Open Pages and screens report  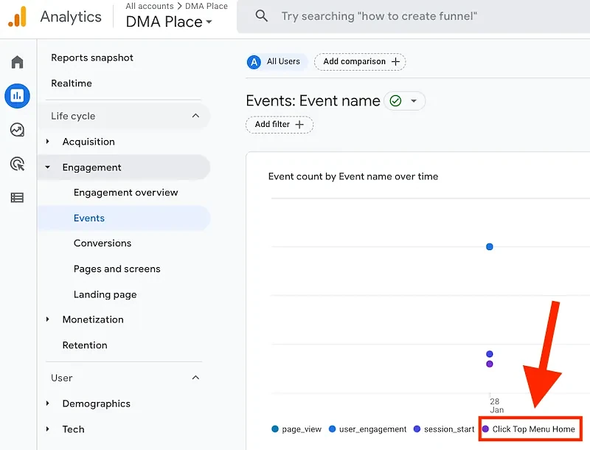tap(117, 269)
